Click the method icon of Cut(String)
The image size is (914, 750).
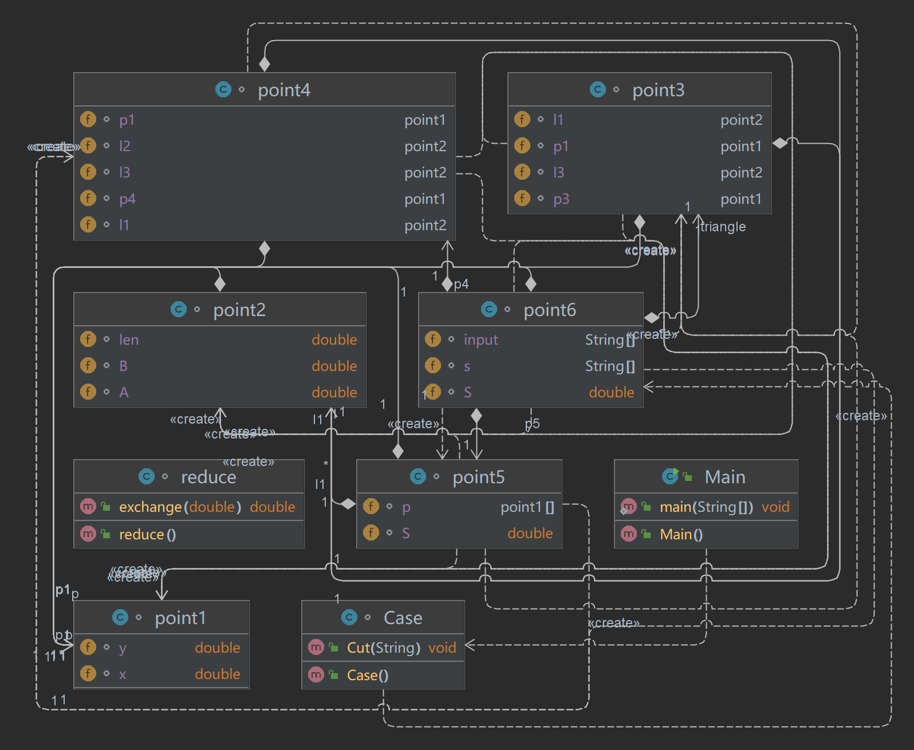pos(316,647)
